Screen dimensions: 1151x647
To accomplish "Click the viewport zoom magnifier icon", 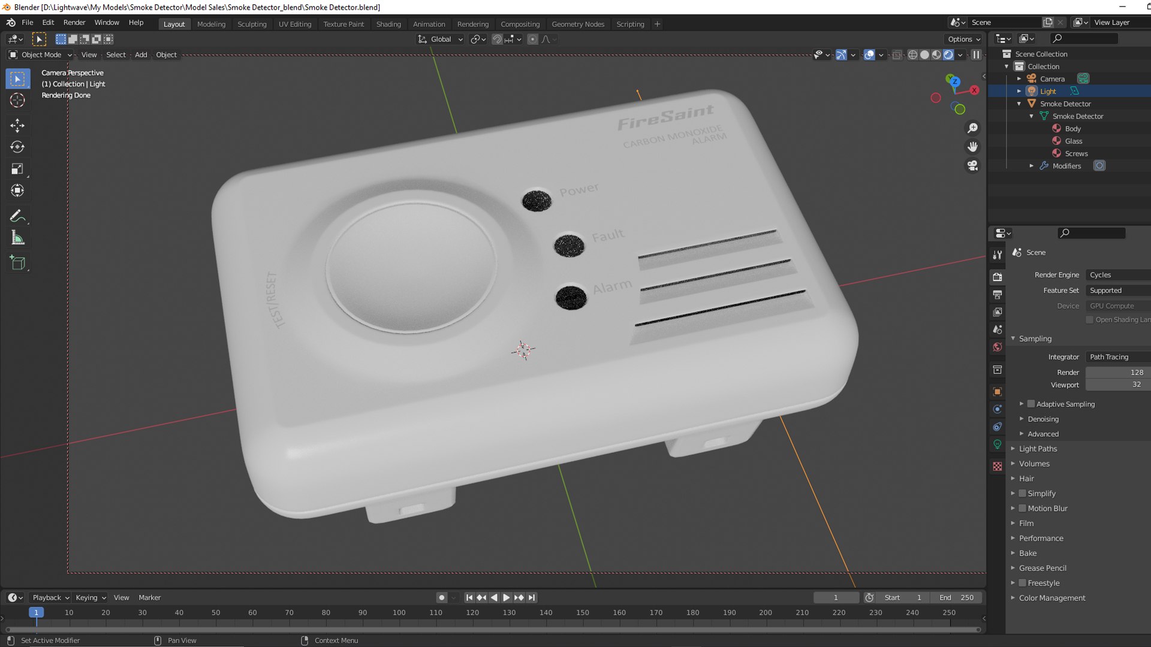I will click(972, 128).
